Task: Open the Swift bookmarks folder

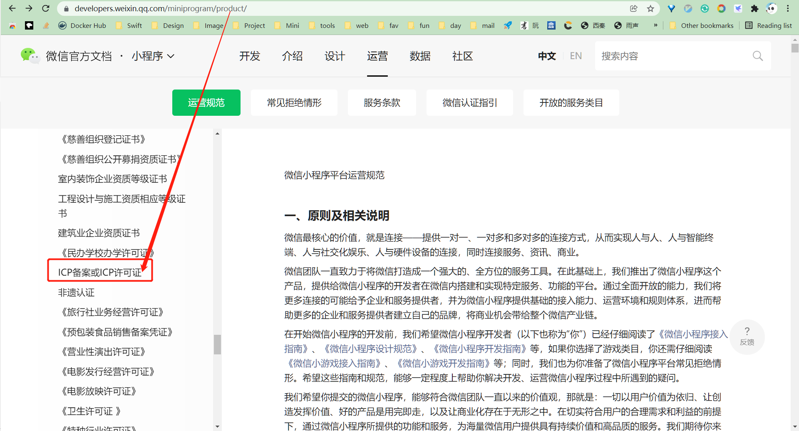Action: point(129,25)
